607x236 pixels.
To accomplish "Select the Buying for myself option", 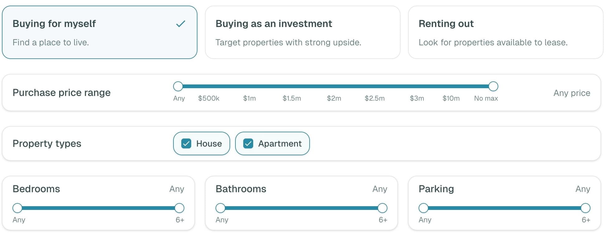I will [100, 32].
